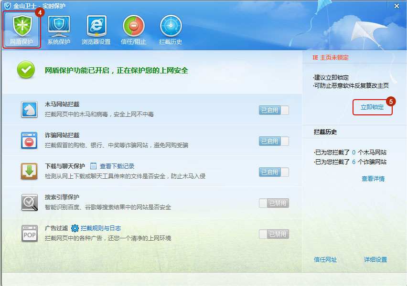Click the 下载与聊天保护 download icon
The image size is (407, 286).
29,172
